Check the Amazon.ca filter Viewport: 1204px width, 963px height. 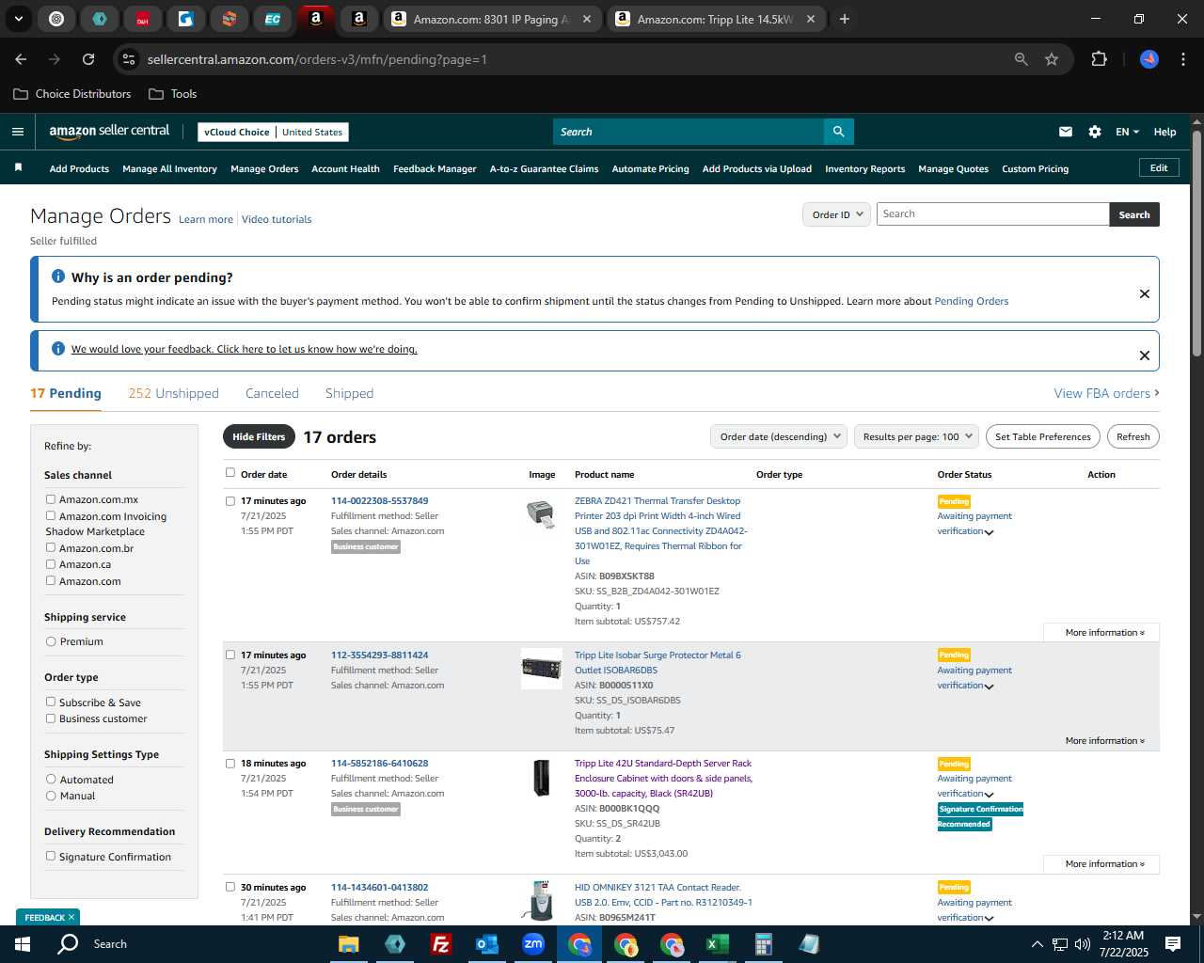51,564
